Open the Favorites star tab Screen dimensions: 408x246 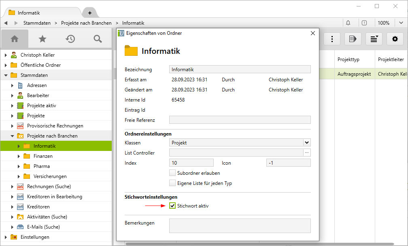42,39
